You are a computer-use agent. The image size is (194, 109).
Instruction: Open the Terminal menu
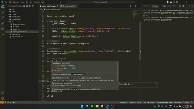pos(37,2)
